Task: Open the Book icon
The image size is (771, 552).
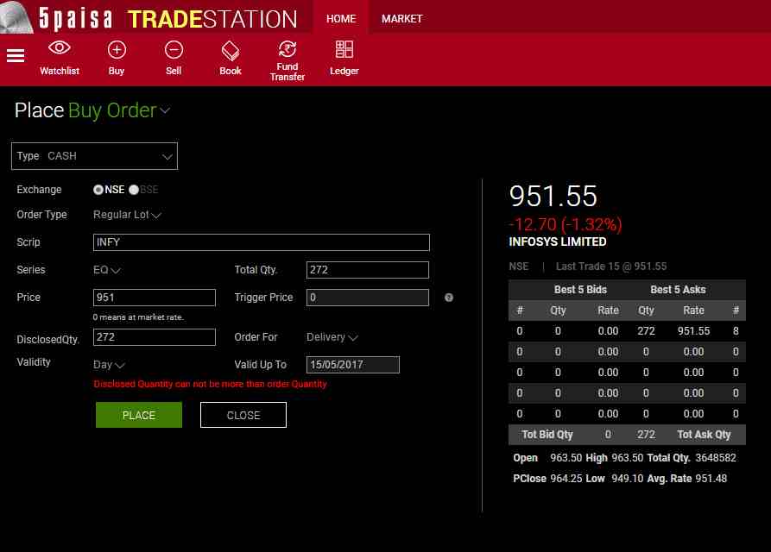Action: coord(231,49)
